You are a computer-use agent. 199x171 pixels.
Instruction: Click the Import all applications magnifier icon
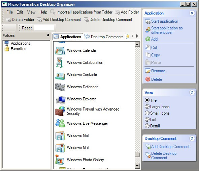click(53, 12)
